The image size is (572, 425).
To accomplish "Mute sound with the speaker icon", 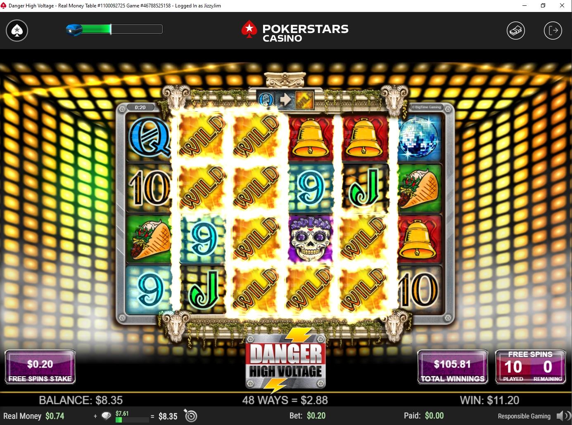I will 563,416.
